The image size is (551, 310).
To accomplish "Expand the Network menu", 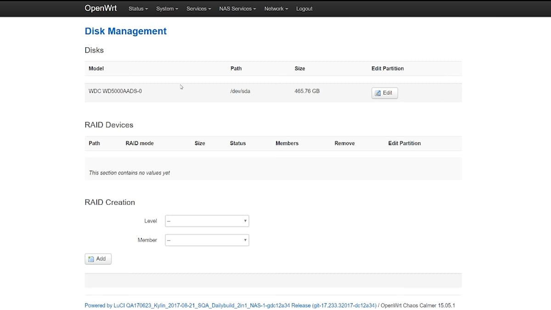I will (276, 9).
